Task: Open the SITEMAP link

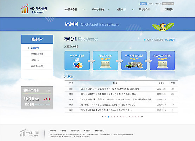Action: click(158, 4)
